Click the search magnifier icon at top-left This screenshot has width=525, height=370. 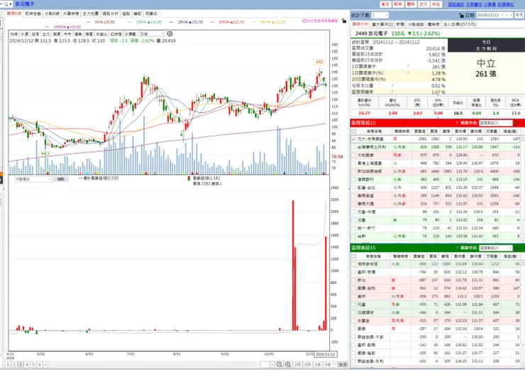pos(6,4)
